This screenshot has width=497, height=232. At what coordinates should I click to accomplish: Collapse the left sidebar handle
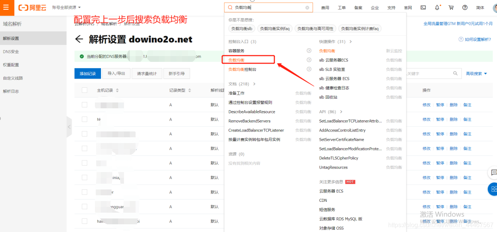(69, 127)
